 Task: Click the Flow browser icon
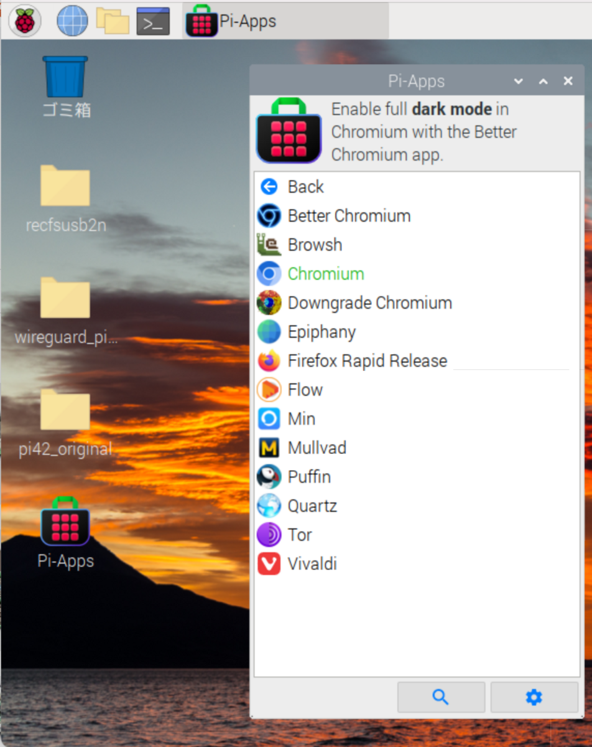[269, 390]
